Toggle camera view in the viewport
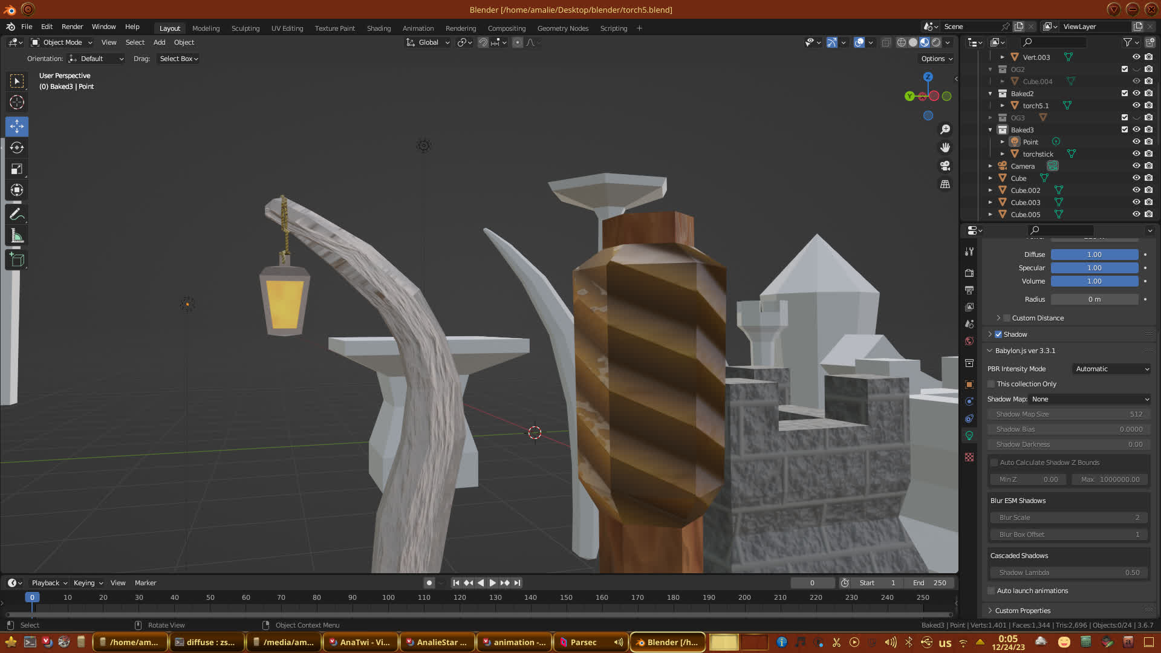The width and height of the screenshot is (1161, 653). (x=945, y=166)
